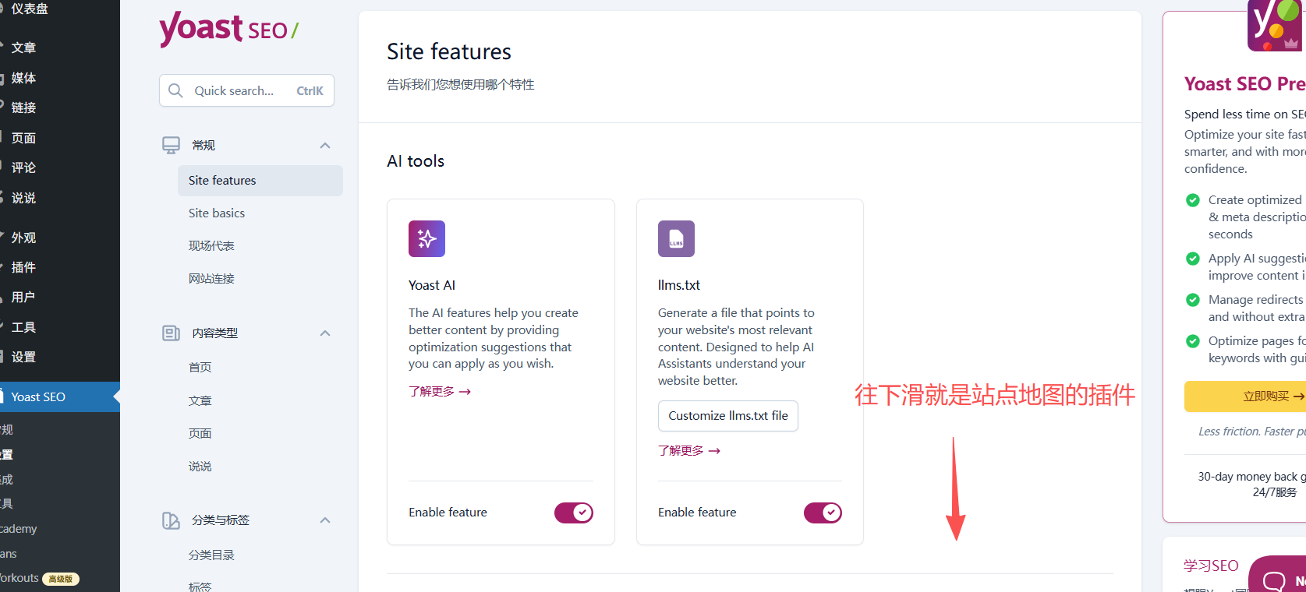Collapse the 常规 section
Viewport: 1306px width, 592px height.
click(x=325, y=146)
